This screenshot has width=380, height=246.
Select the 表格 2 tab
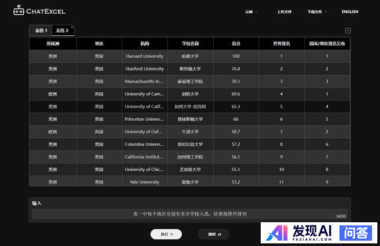pyautogui.click(x=62, y=31)
